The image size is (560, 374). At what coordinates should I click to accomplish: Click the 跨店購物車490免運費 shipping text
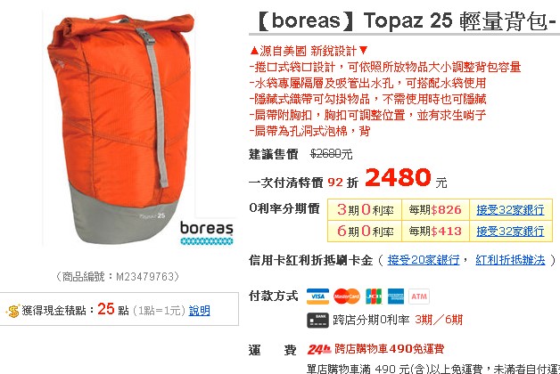(390, 349)
